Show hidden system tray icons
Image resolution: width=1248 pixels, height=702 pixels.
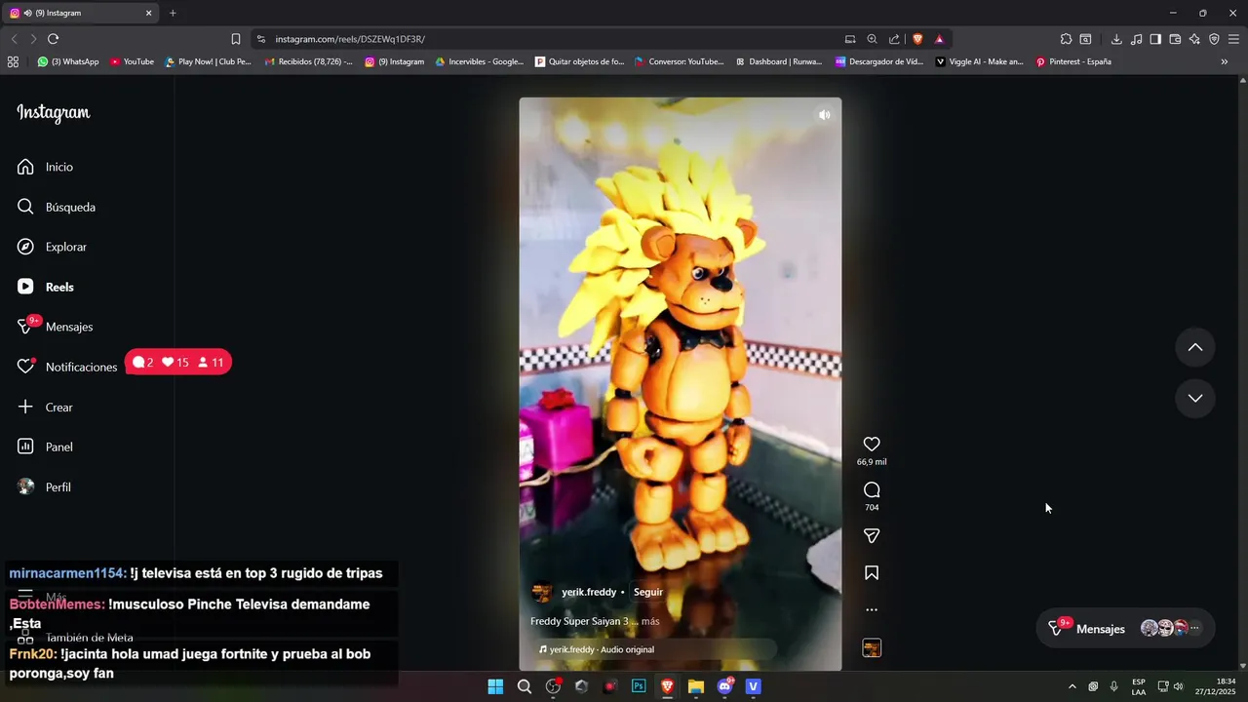(x=1072, y=686)
